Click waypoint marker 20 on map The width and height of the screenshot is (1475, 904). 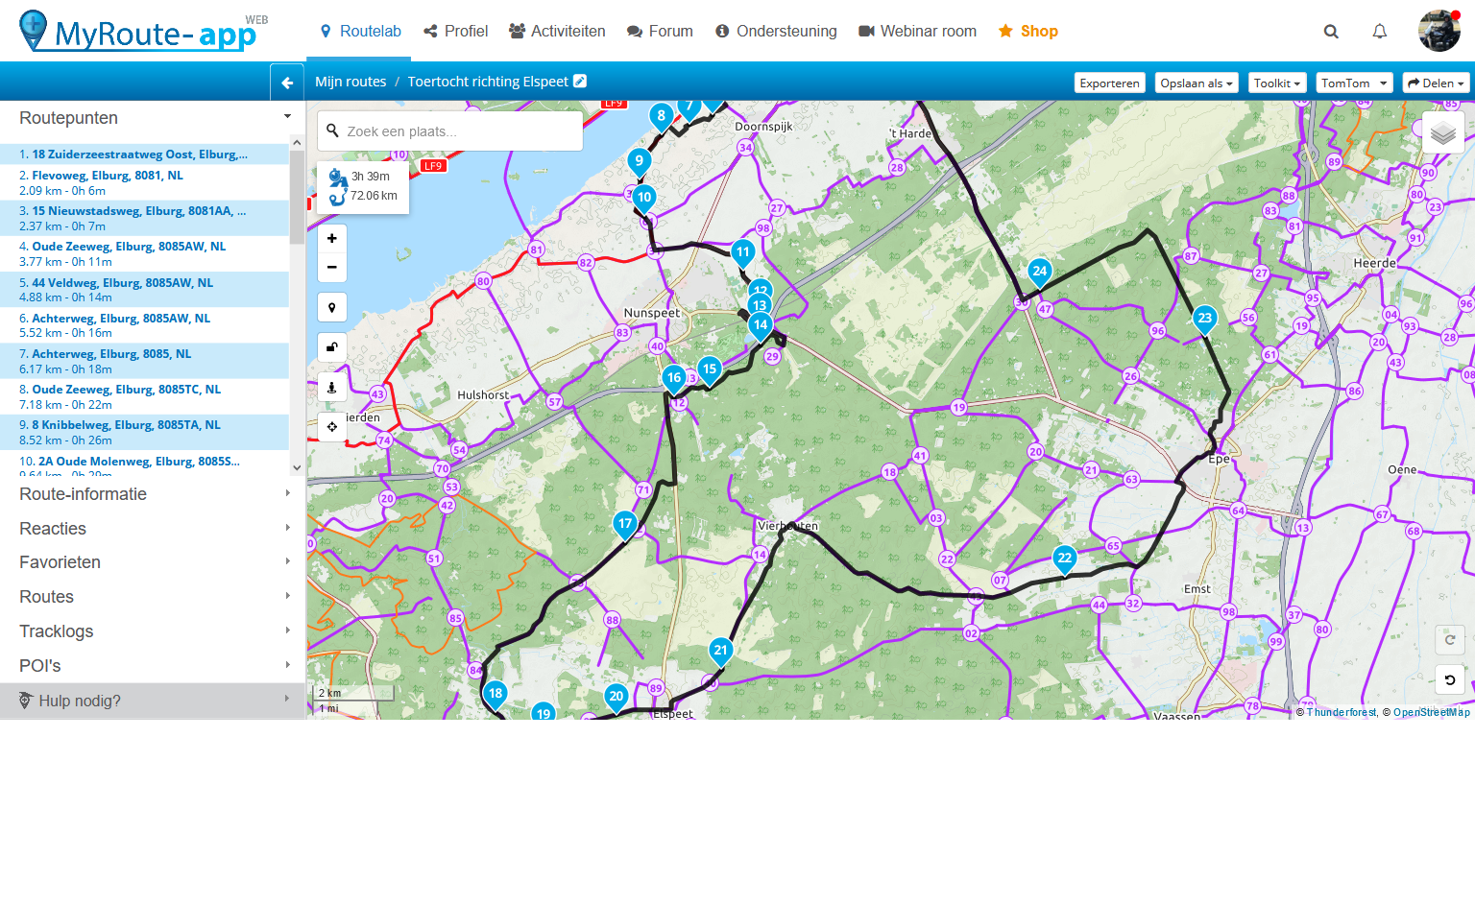(617, 698)
